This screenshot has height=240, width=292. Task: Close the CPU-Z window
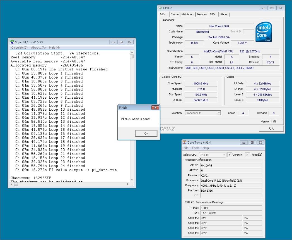[x=280, y=8]
